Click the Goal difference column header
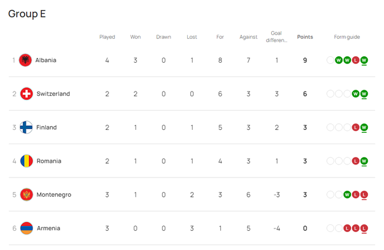 [x=277, y=37]
